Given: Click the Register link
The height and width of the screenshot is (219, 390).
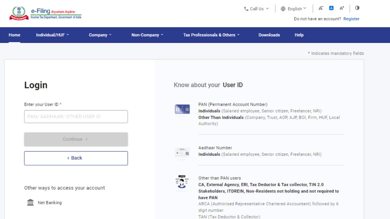Looking at the screenshot, I should point(351,19).
